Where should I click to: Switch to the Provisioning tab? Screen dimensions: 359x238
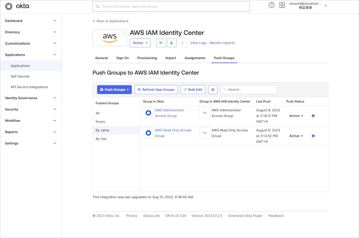pos(147,58)
